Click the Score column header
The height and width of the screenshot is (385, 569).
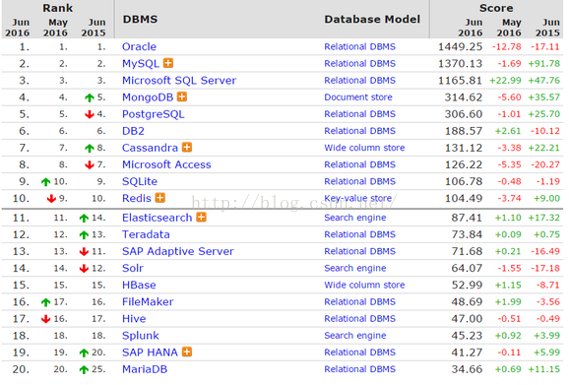[x=496, y=8]
